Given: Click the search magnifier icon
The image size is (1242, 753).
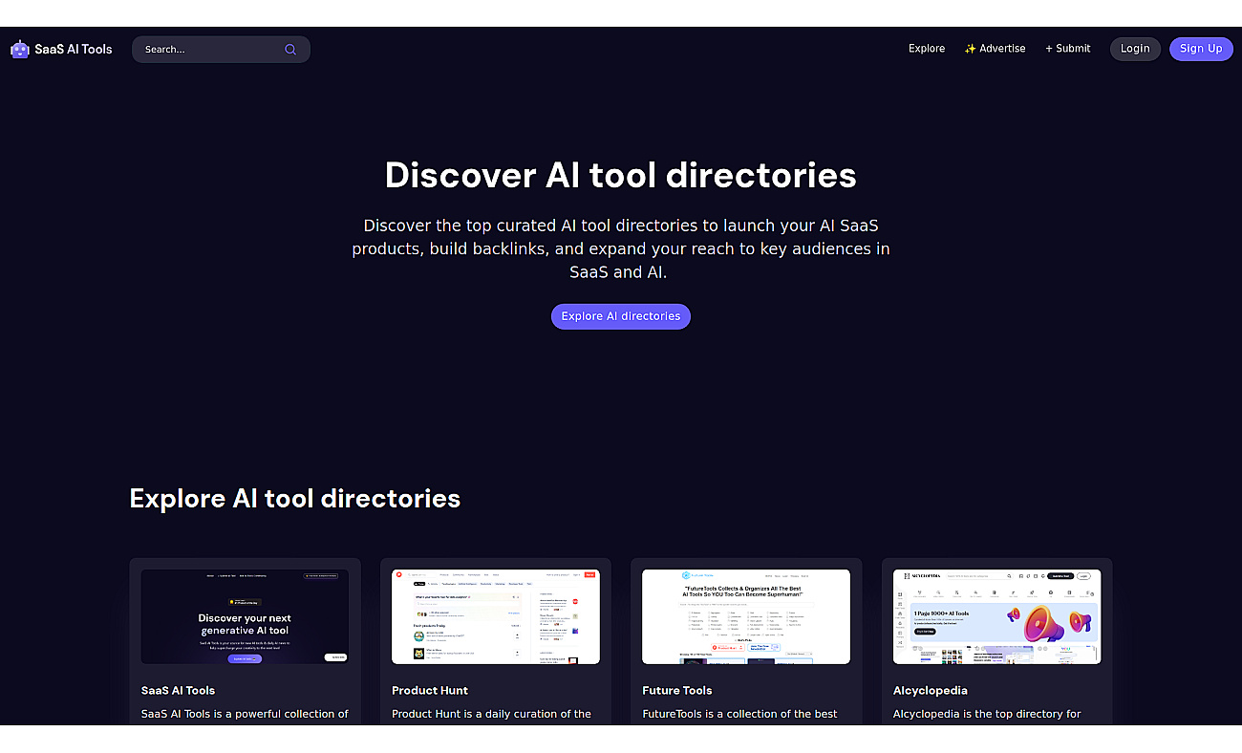Looking at the screenshot, I should (290, 50).
